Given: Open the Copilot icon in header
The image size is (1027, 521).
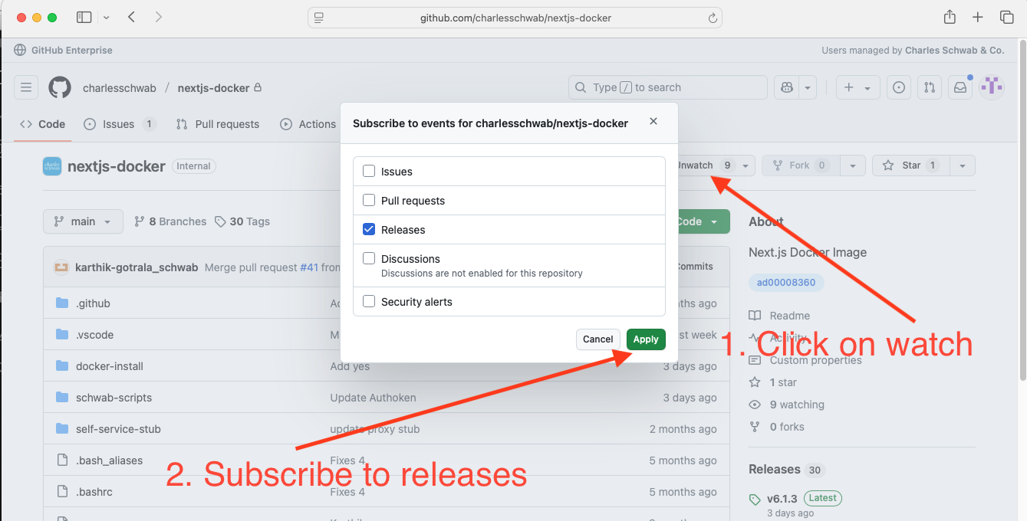Looking at the screenshot, I should 786,87.
